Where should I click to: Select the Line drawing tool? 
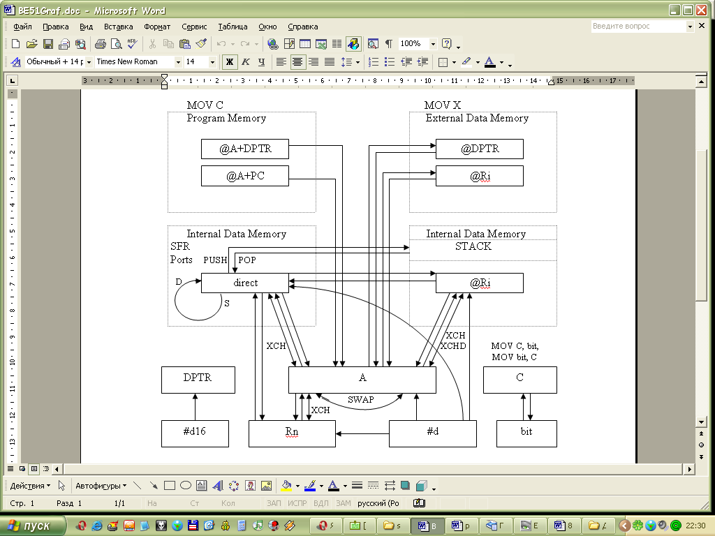click(138, 486)
